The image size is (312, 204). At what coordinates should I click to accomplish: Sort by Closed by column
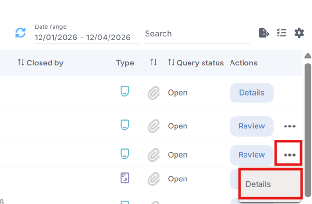[40, 63]
